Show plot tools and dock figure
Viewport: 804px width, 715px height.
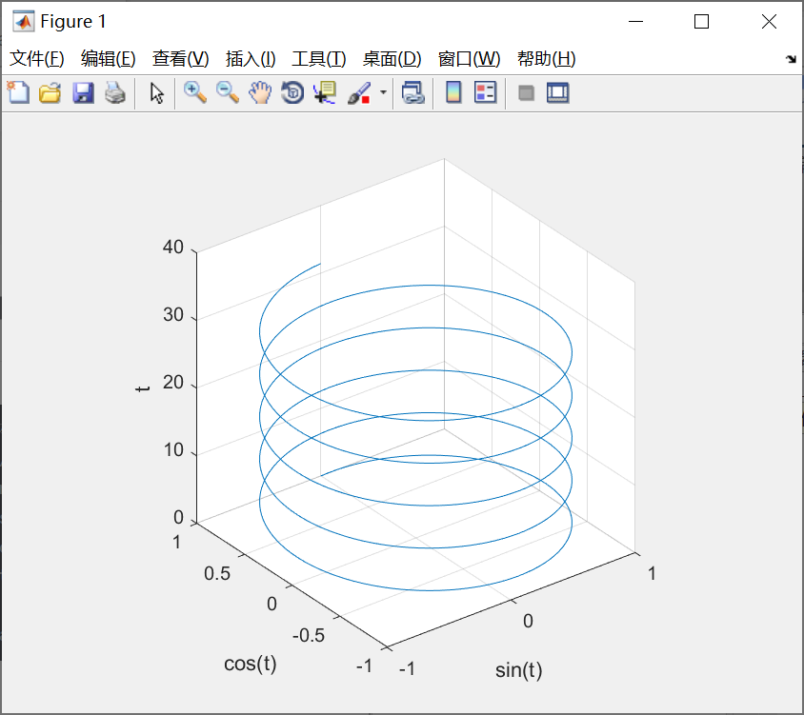(x=557, y=92)
